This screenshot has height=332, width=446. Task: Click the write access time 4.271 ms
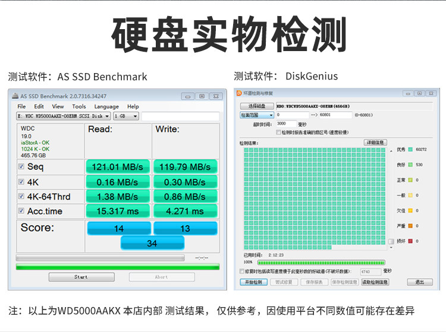point(185,211)
